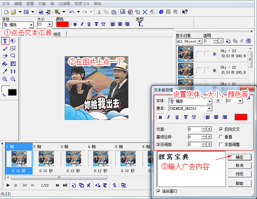Click the text Type icon
Screen dimensions: 257x199
[x=140, y=24]
